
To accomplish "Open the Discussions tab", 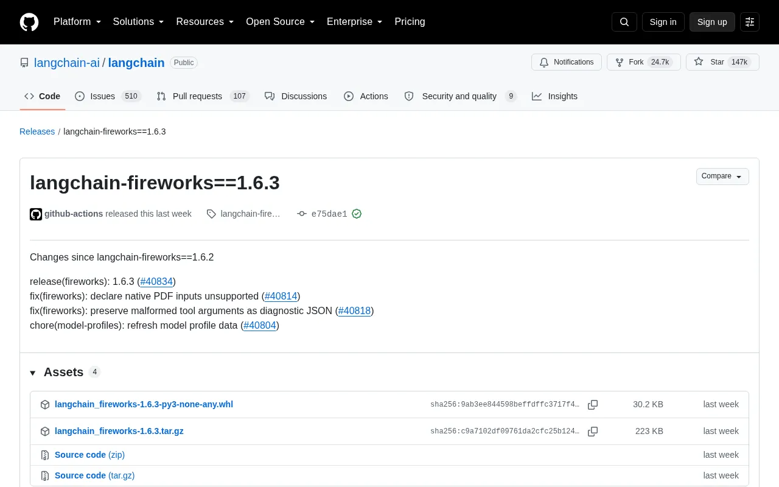I will pos(296,96).
